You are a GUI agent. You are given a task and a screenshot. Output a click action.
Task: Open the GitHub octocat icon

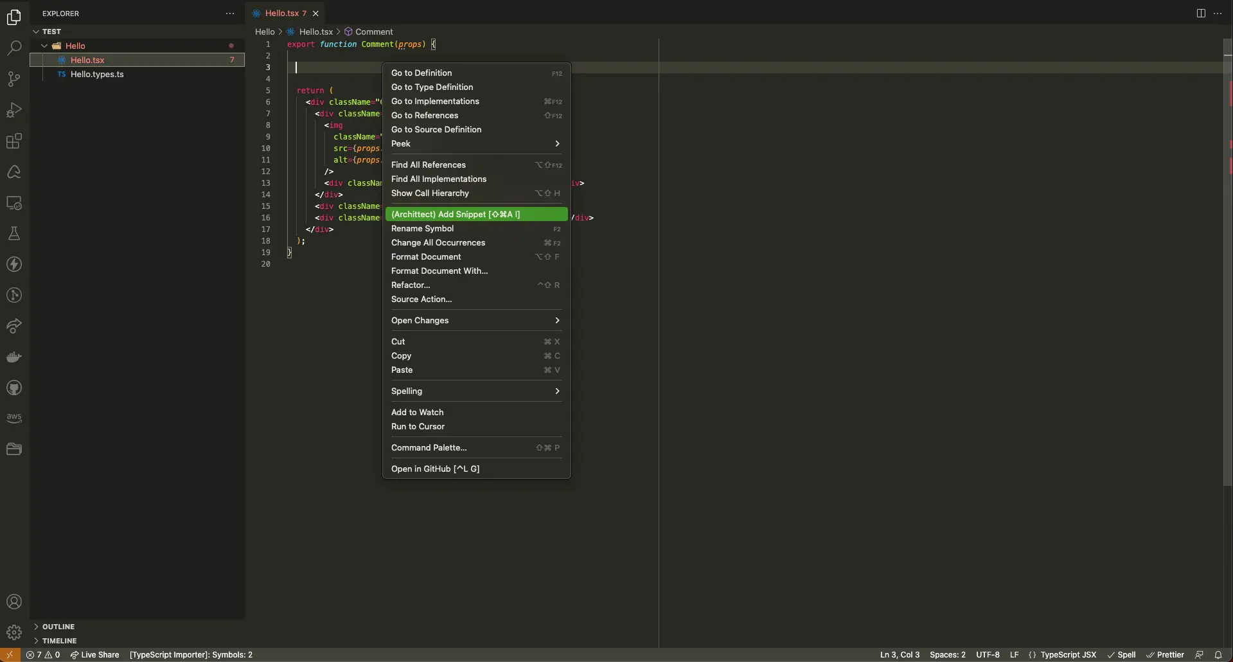[14, 388]
